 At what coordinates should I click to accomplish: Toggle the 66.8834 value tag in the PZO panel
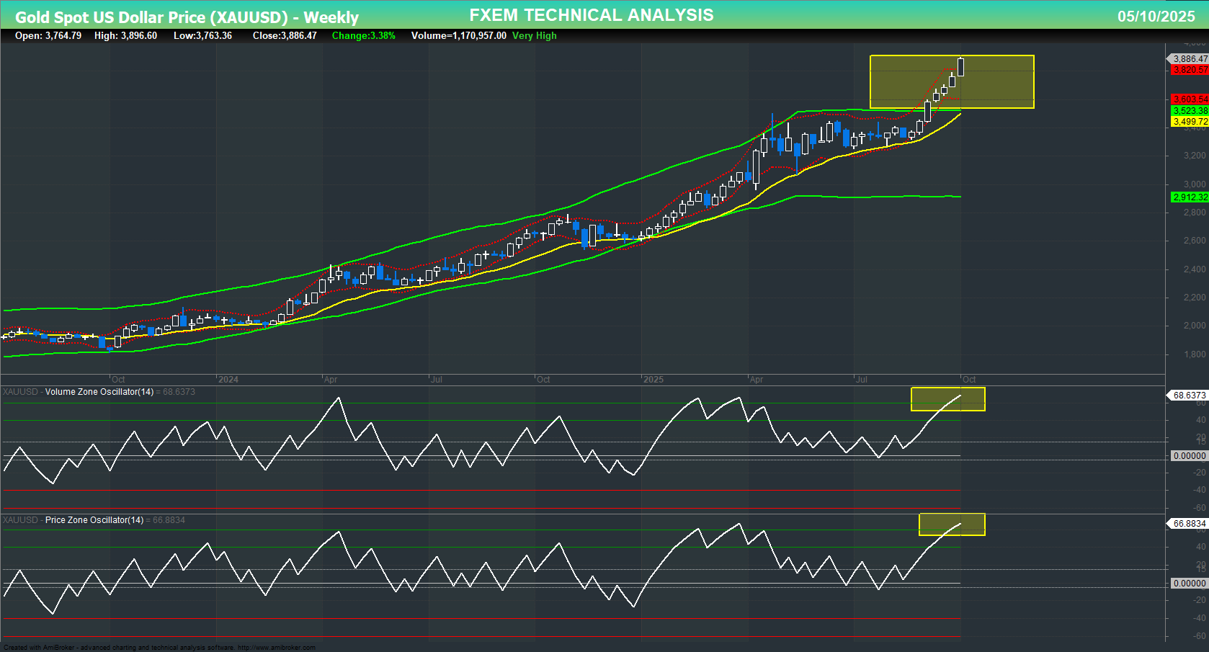1189,523
